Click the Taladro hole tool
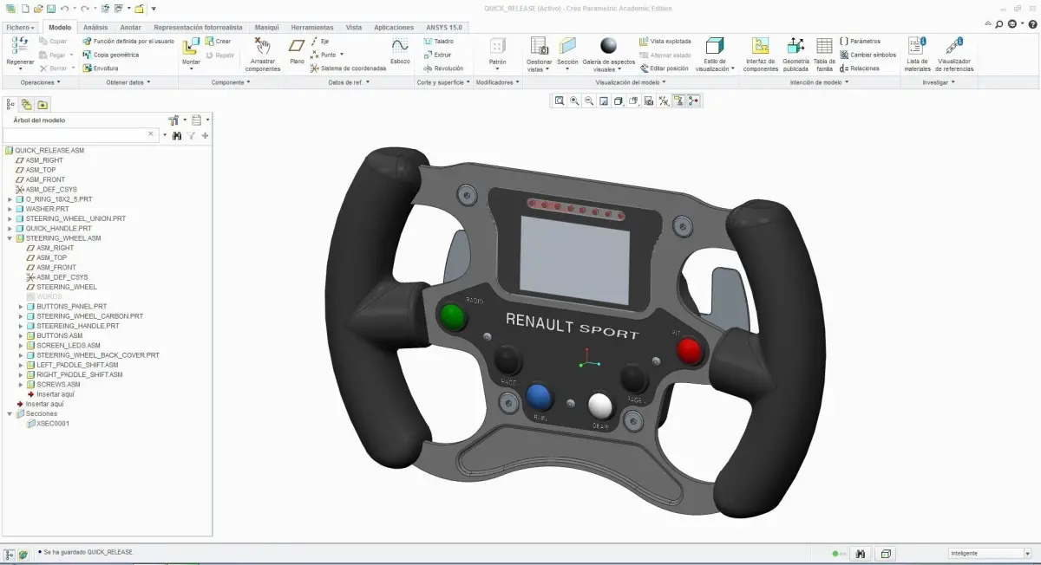This screenshot has width=1041, height=565. click(x=438, y=41)
